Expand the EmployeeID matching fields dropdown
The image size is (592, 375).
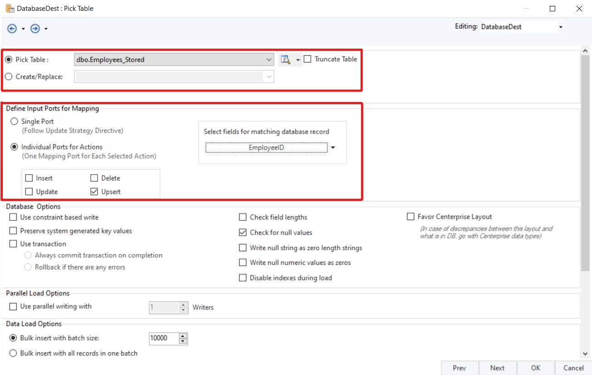[x=333, y=148]
